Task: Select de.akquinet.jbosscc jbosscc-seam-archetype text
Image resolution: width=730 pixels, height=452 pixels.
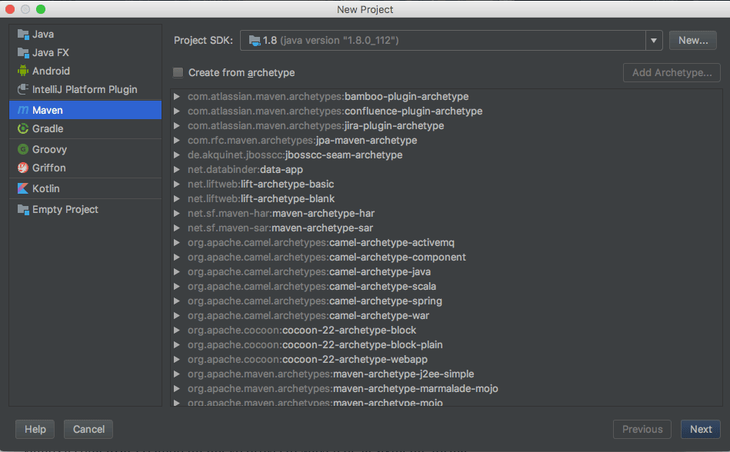Action: click(295, 155)
